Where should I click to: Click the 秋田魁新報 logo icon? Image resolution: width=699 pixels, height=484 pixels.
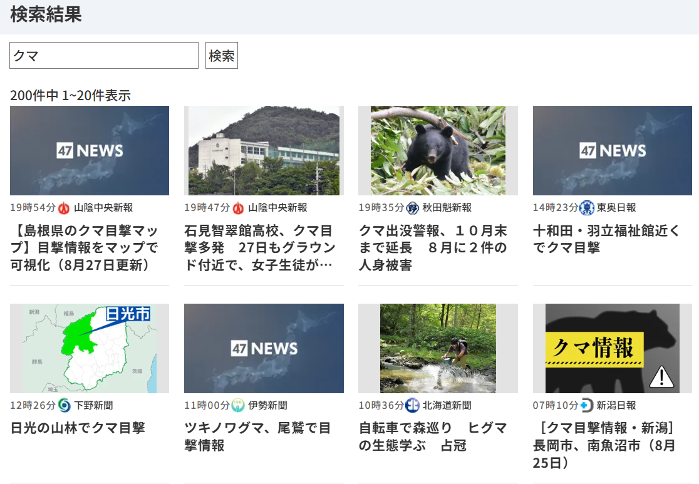pyautogui.click(x=412, y=208)
